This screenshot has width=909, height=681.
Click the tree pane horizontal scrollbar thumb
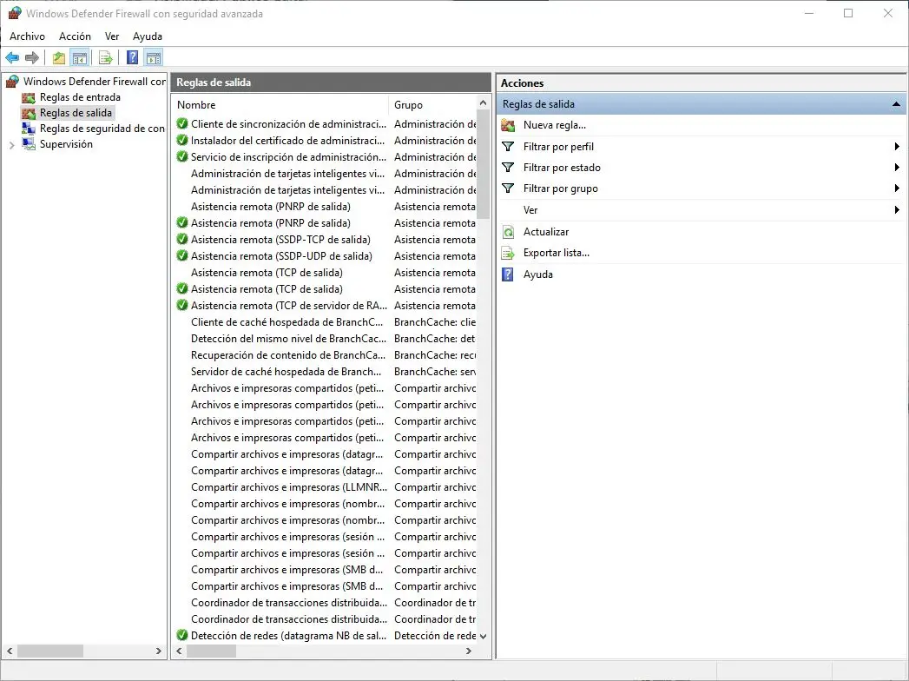[50, 651]
